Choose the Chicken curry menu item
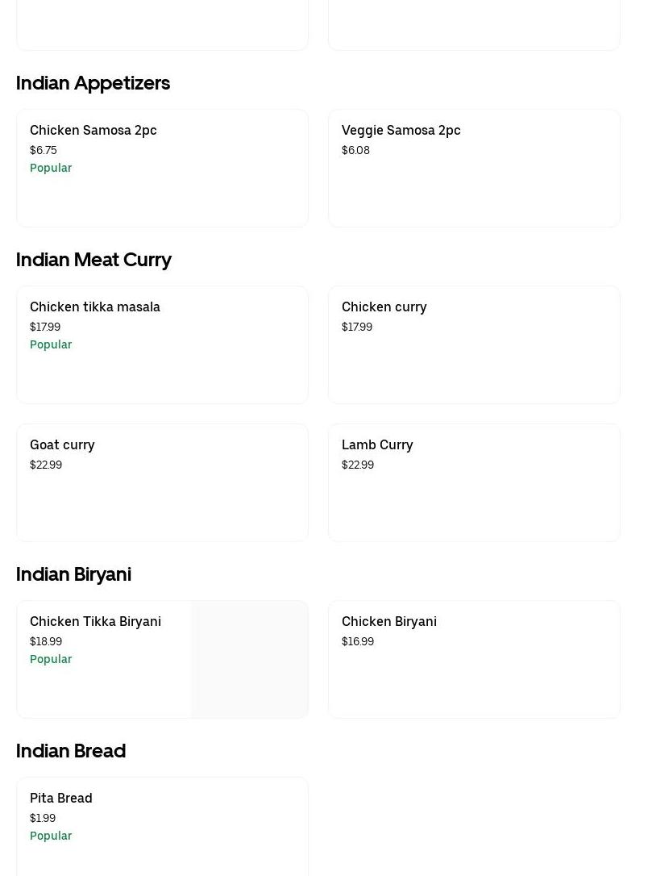This screenshot has height=876, width=648. click(x=384, y=307)
